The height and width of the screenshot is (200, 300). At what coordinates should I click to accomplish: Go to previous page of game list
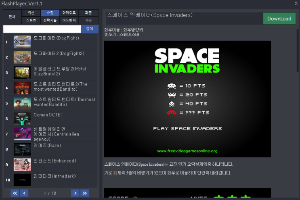[x=24, y=193]
